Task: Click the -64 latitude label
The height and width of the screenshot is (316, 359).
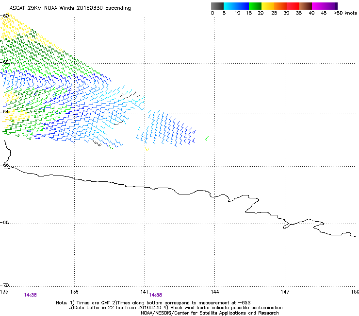Action: (4, 112)
